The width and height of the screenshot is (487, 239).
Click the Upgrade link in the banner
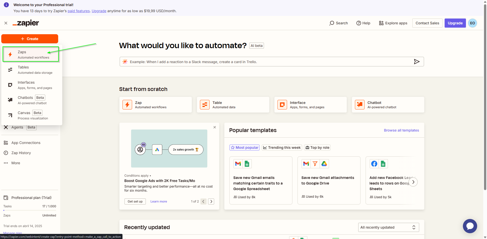click(x=99, y=11)
